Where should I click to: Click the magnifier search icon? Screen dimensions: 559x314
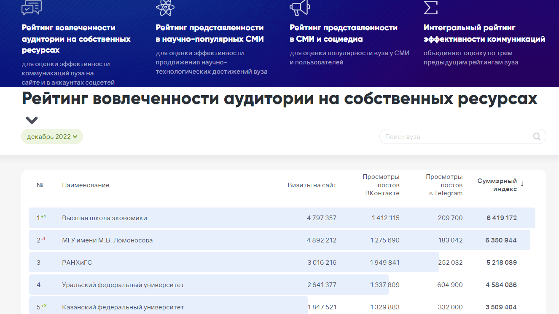[537, 136]
